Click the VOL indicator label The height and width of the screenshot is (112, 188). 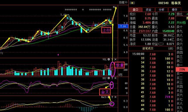pos(105,59)
